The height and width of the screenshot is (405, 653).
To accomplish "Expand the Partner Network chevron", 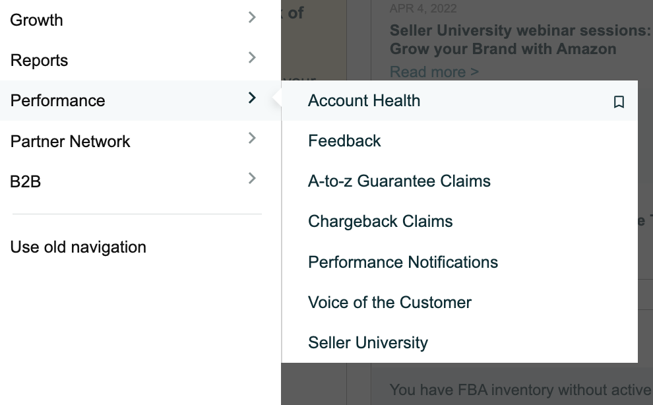I will point(252,139).
